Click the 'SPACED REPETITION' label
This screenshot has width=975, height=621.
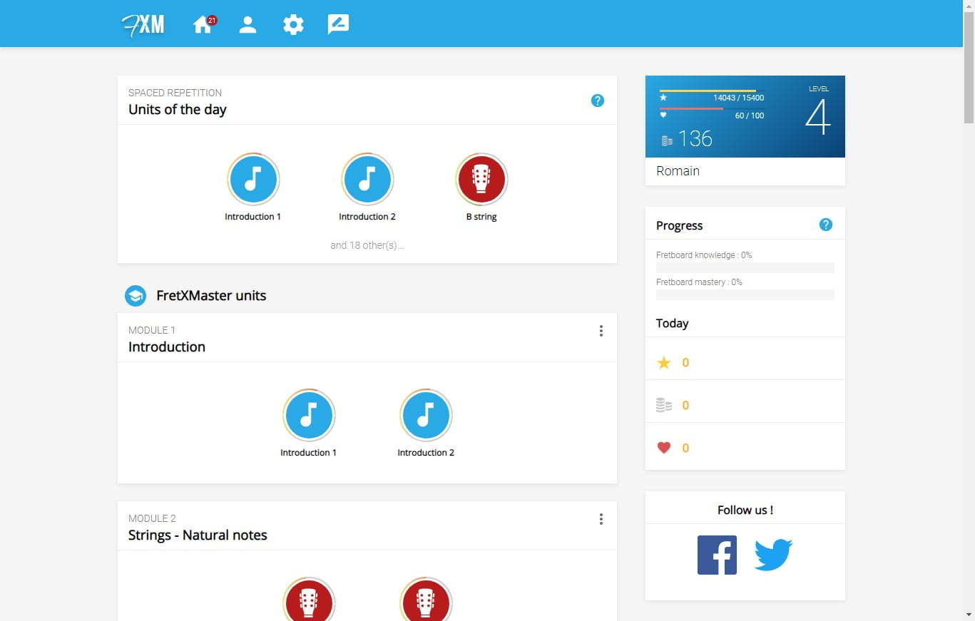(x=175, y=93)
